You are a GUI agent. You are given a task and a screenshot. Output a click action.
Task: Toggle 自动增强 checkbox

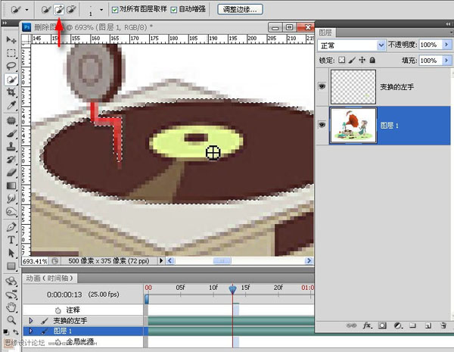[x=174, y=10]
